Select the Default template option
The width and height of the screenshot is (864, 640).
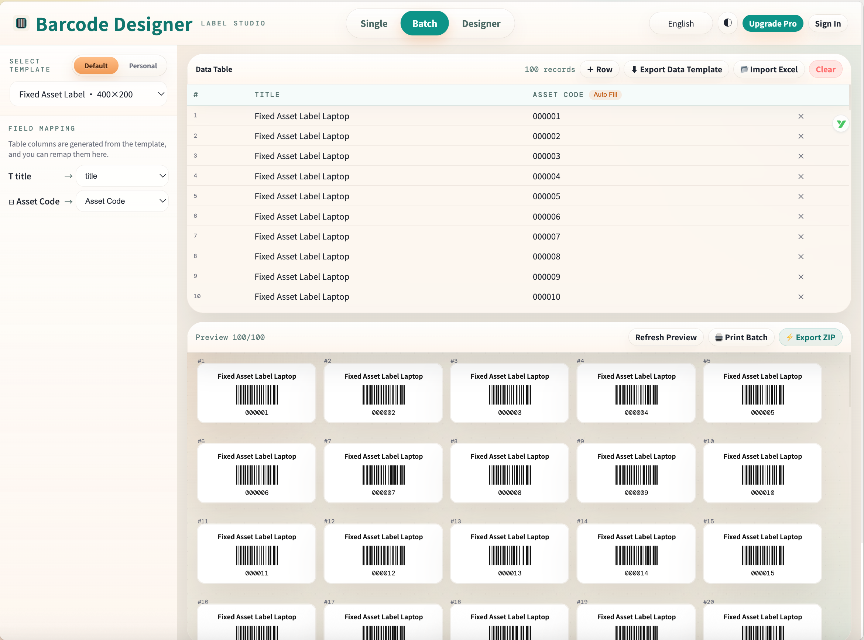[96, 65]
